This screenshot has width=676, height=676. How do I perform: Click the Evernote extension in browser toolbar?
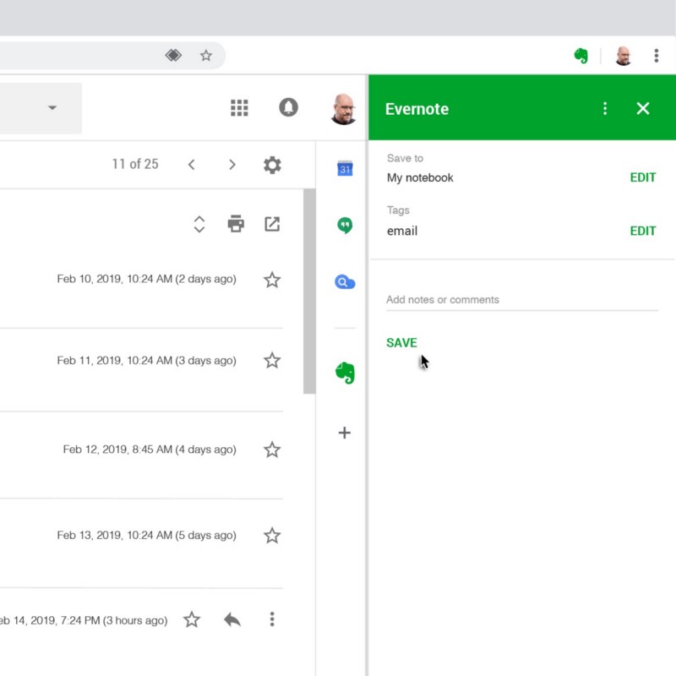(x=581, y=56)
